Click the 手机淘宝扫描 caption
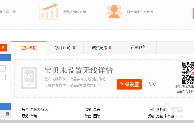Viewport: 194px width, 123px height. click(x=185, y=86)
